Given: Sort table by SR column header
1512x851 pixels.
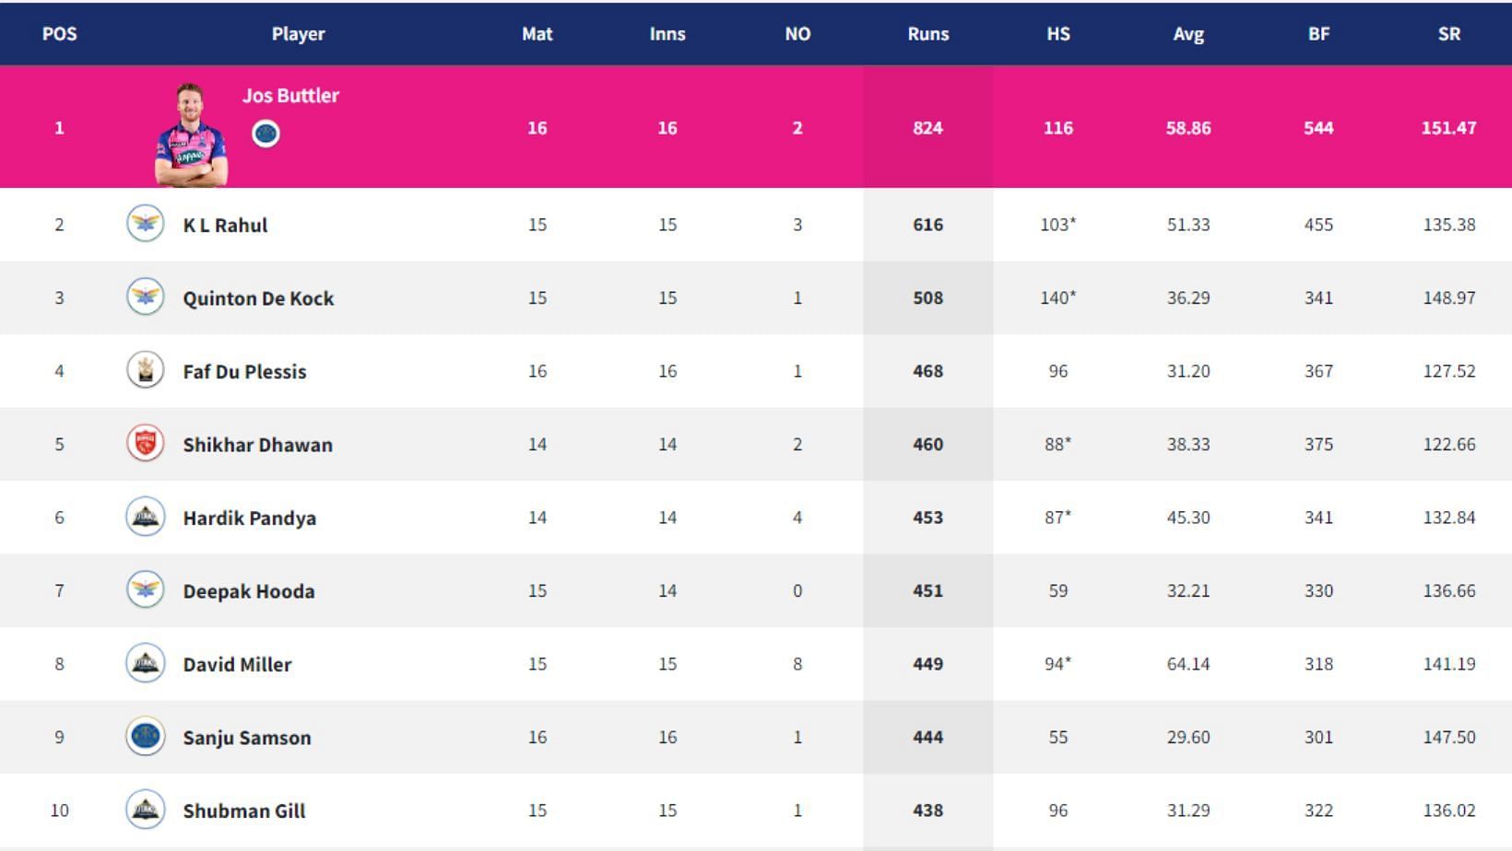Looking at the screenshot, I should click(1448, 34).
